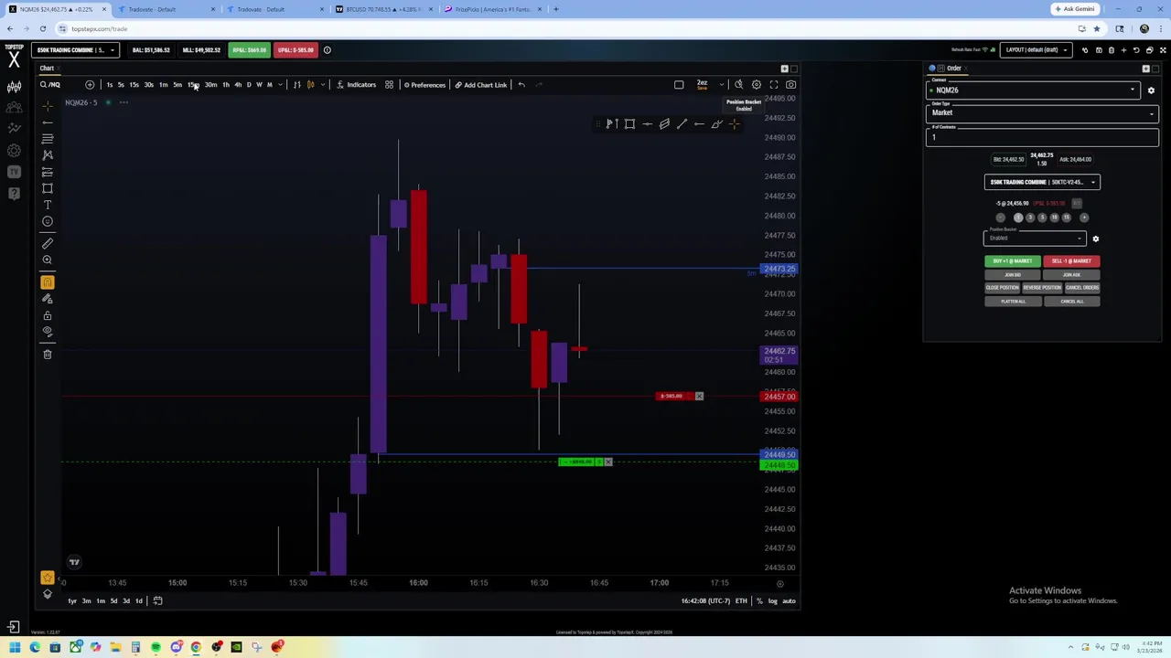The width and height of the screenshot is (1171, 658).
Task: Open the $50K Trading Combine account dropdown in header
Action: pyautogui.click(x=75, y=50)
